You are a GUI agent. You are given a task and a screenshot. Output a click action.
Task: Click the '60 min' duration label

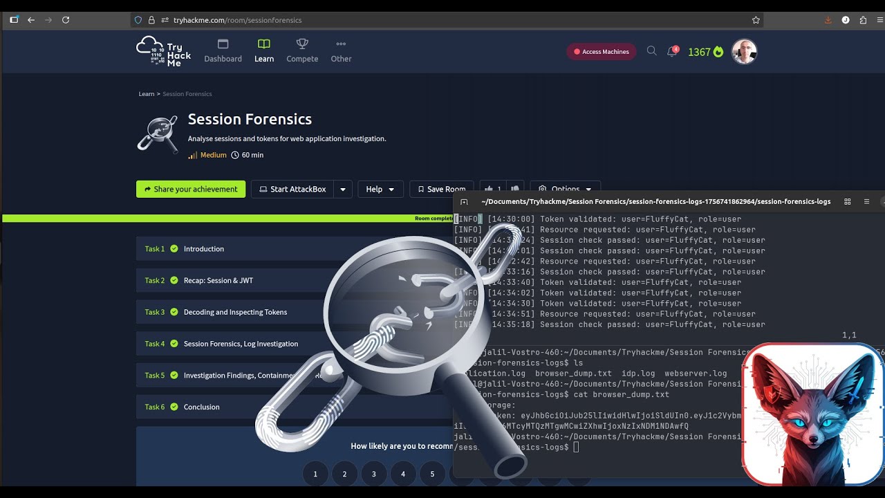pos(252,155)
